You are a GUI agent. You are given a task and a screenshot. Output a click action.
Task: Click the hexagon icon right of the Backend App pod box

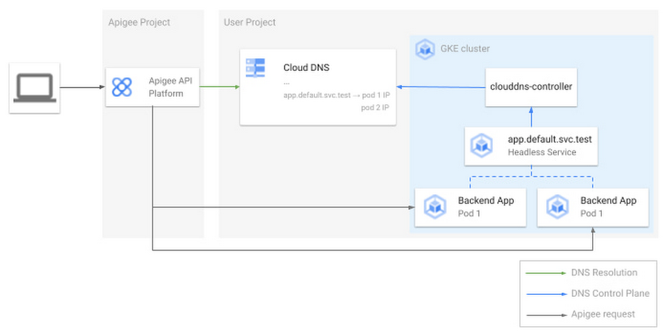pyautogui.click(x=558, y=207)
